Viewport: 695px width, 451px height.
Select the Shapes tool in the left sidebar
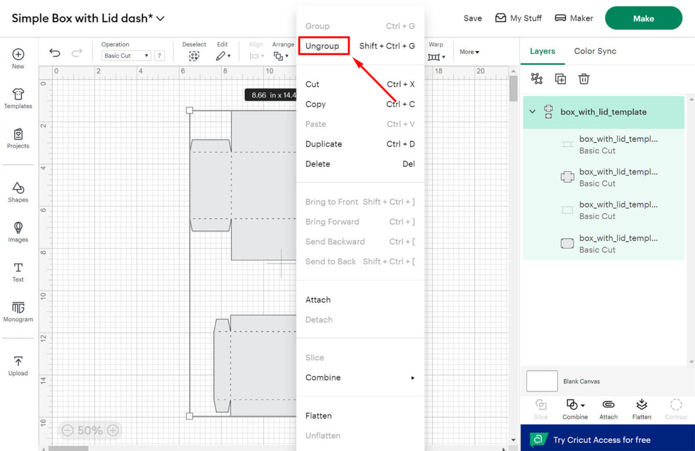pos(18,193)
